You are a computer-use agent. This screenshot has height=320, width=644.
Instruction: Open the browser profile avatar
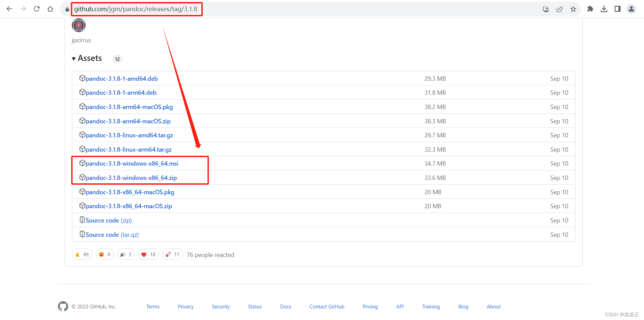tap(631, 9)
